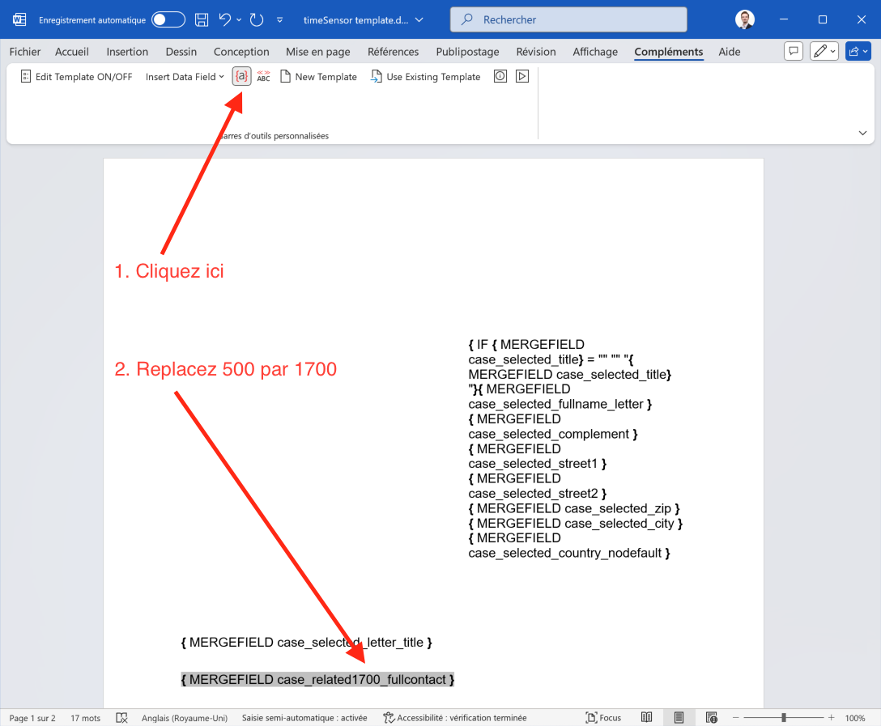Image resolution: width=881 pixels, height=726 pixels.
Task: Collapse the ribbon with the chevron
Action: click(862, 133)
